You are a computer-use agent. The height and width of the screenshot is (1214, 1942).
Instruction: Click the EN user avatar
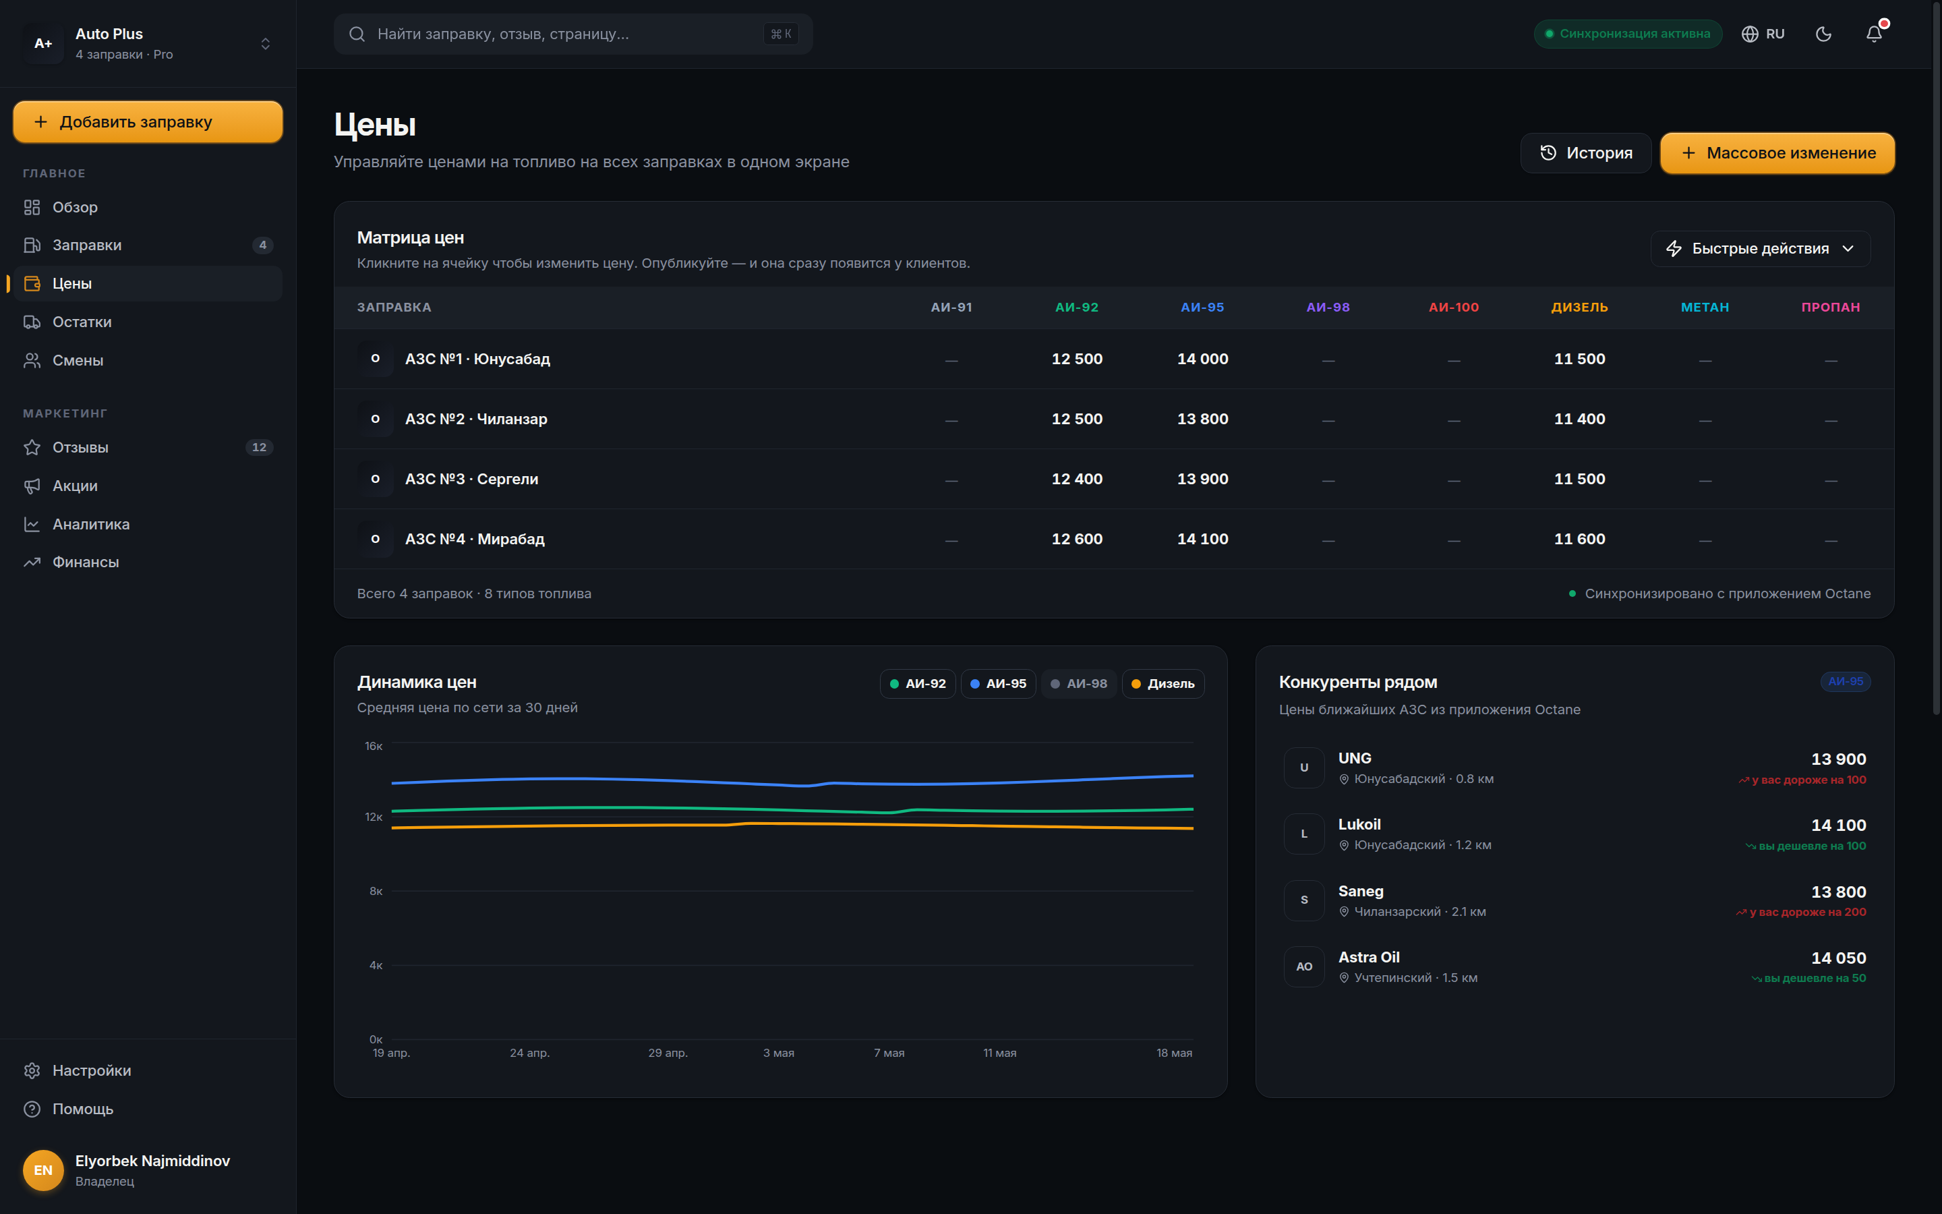coord(43,1170)
